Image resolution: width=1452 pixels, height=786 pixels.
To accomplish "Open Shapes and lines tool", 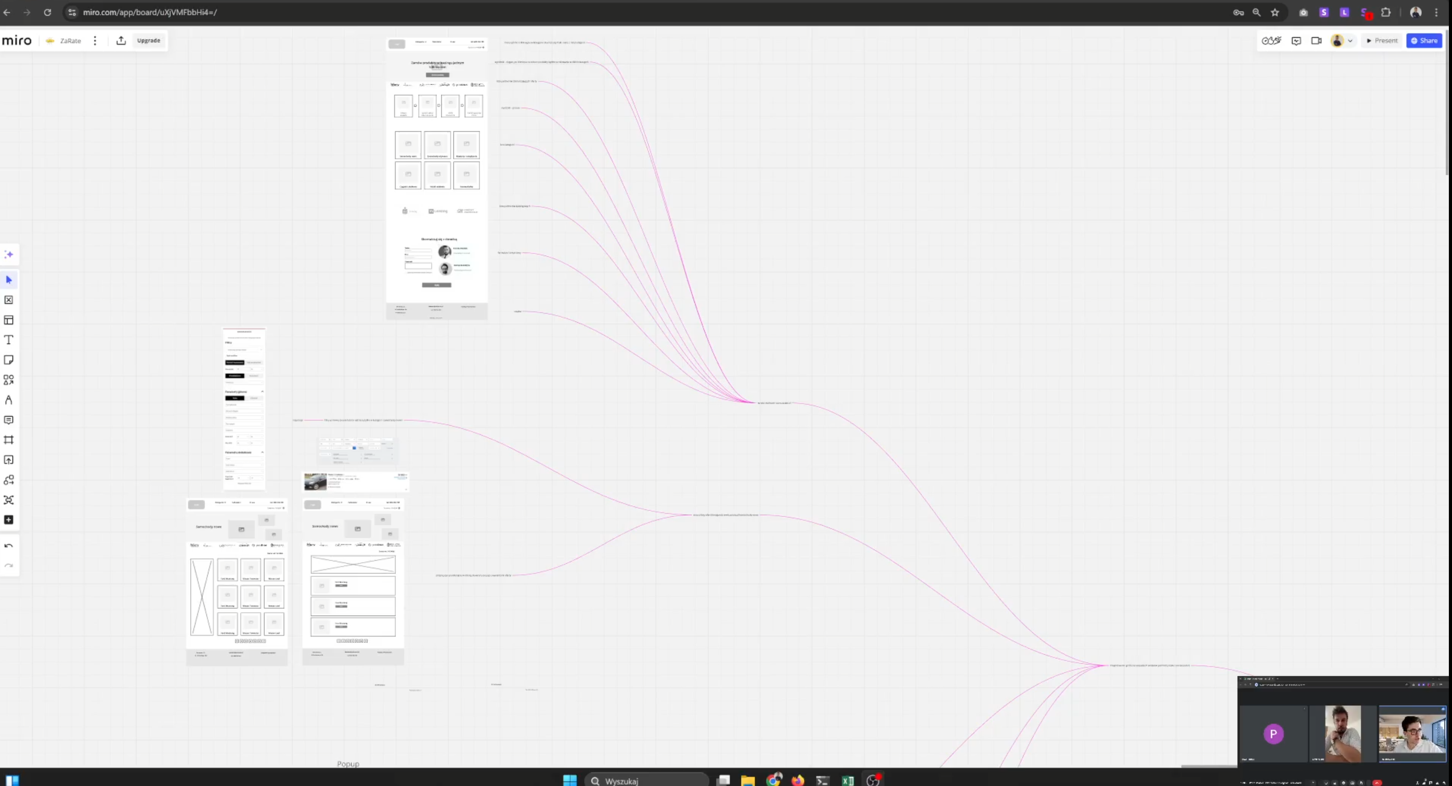I will (9, 380).
